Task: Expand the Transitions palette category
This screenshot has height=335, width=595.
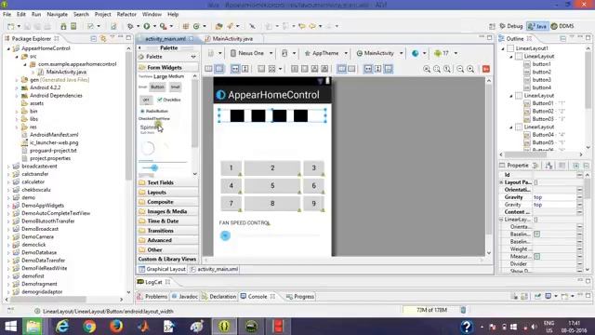Action: click(167, 231)
